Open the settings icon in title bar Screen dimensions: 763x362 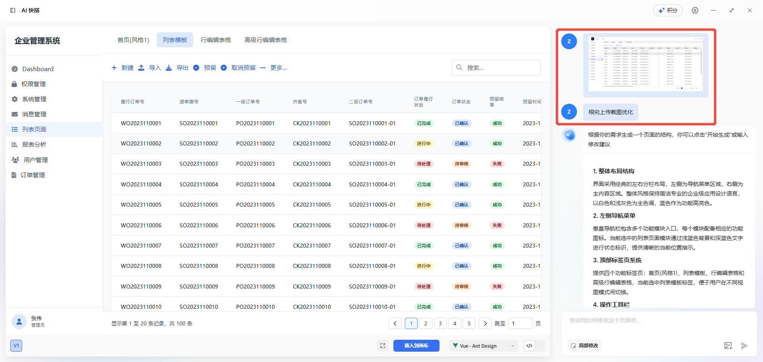pyautogui.click(x=695, y=10)
